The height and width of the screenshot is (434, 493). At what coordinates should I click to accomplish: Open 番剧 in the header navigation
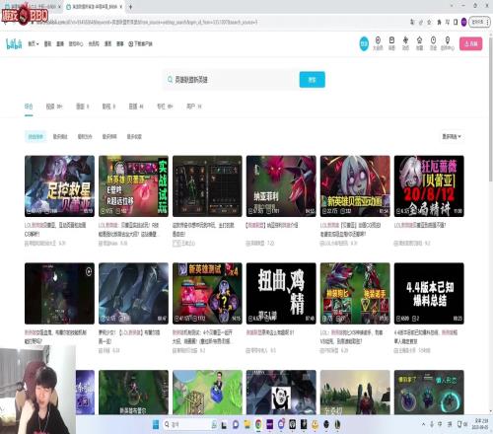(x=47, y=43)
